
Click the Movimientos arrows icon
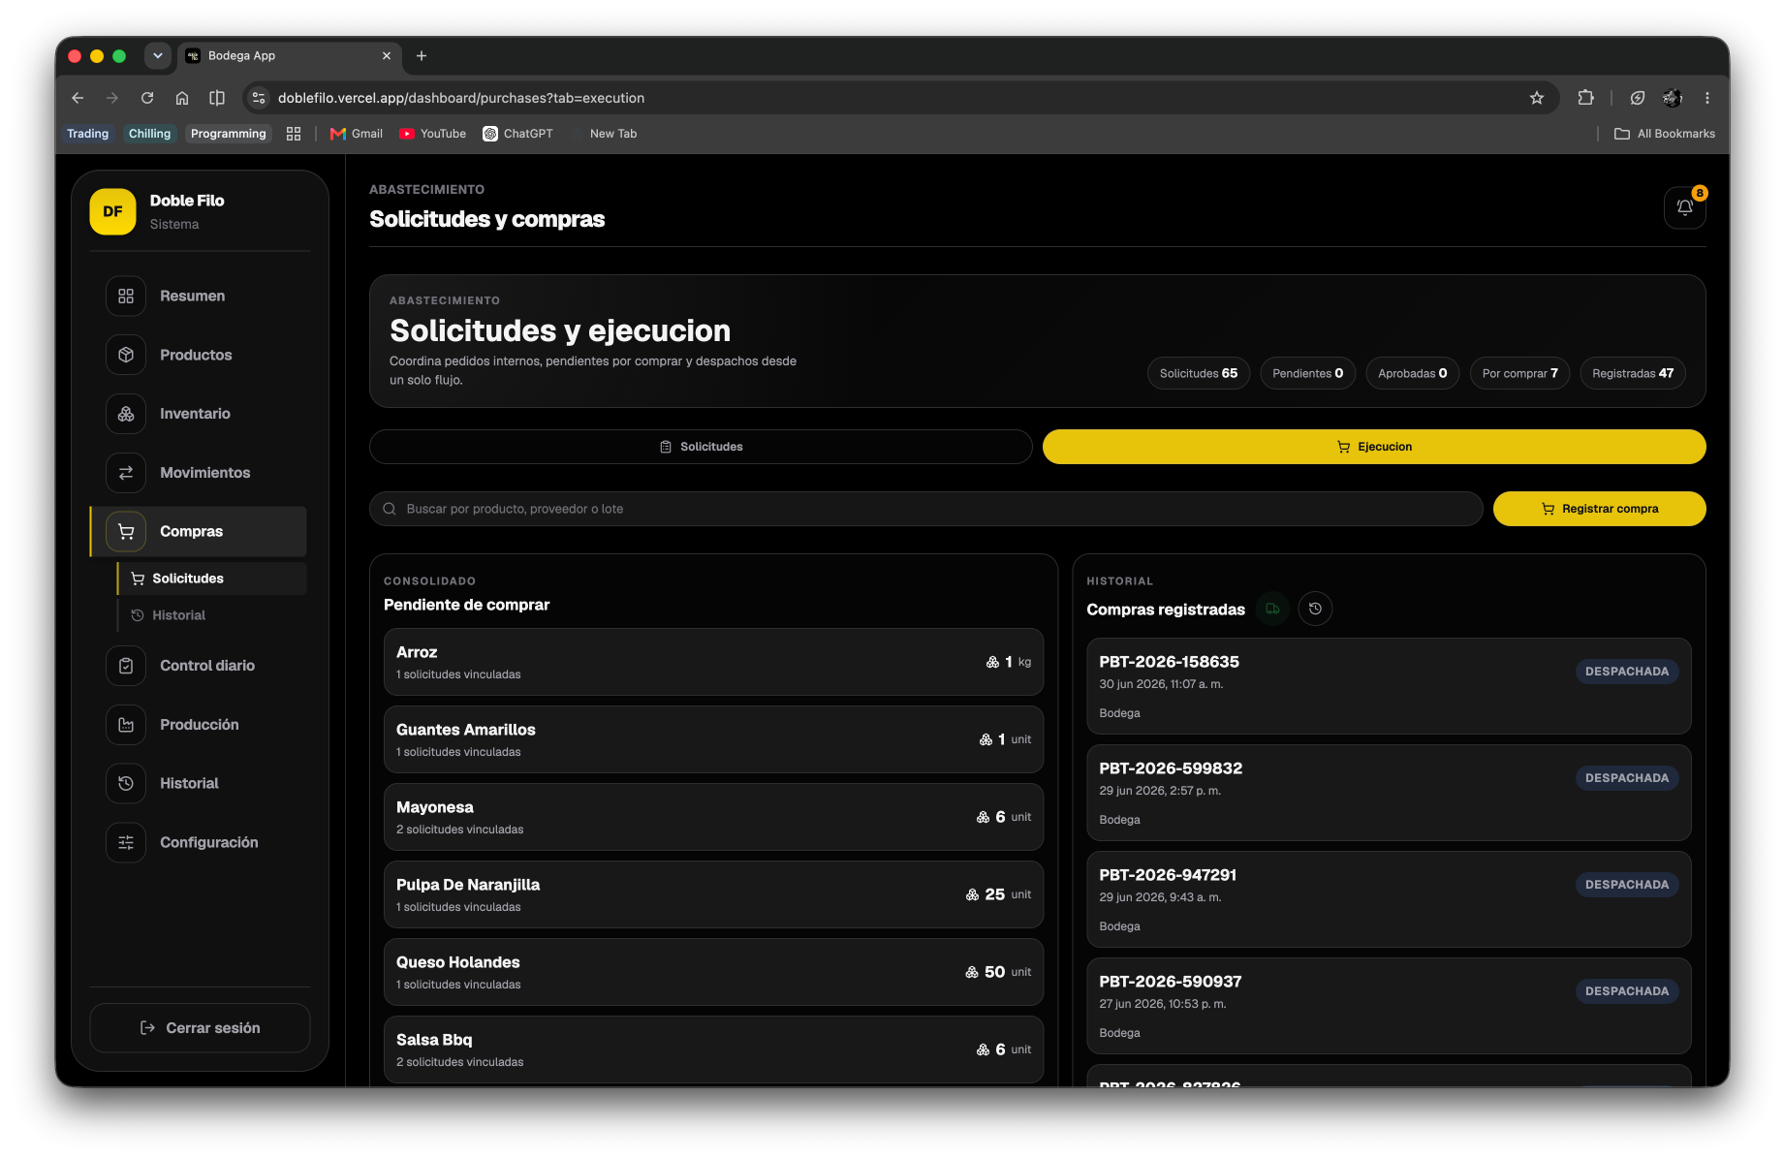tap(126, 473)
